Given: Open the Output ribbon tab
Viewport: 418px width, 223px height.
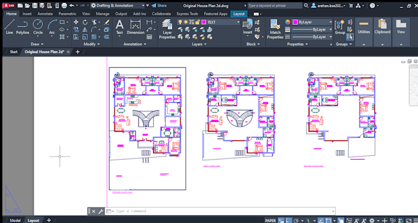Looking at the screenshot, I should pyautogui.click(x=121, y=14).
